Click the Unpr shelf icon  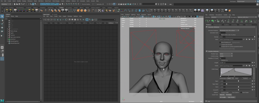(x=37, y=10)
